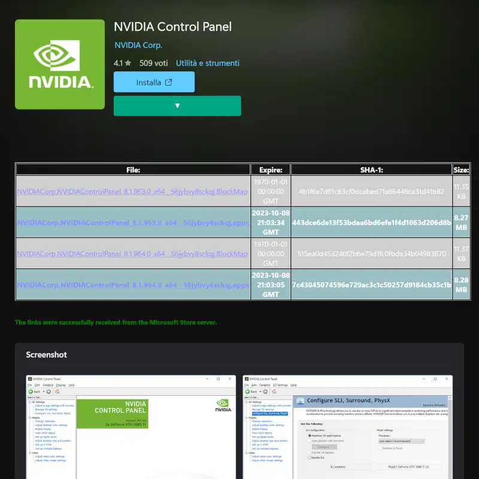The height and width of the screenshot is (479, 479).
Task: Open the Configure SLI, Surround, PhysX screenshot thumbnail
Action: (347, 426)
